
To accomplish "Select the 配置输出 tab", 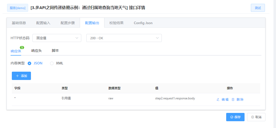I will point(92,23).
